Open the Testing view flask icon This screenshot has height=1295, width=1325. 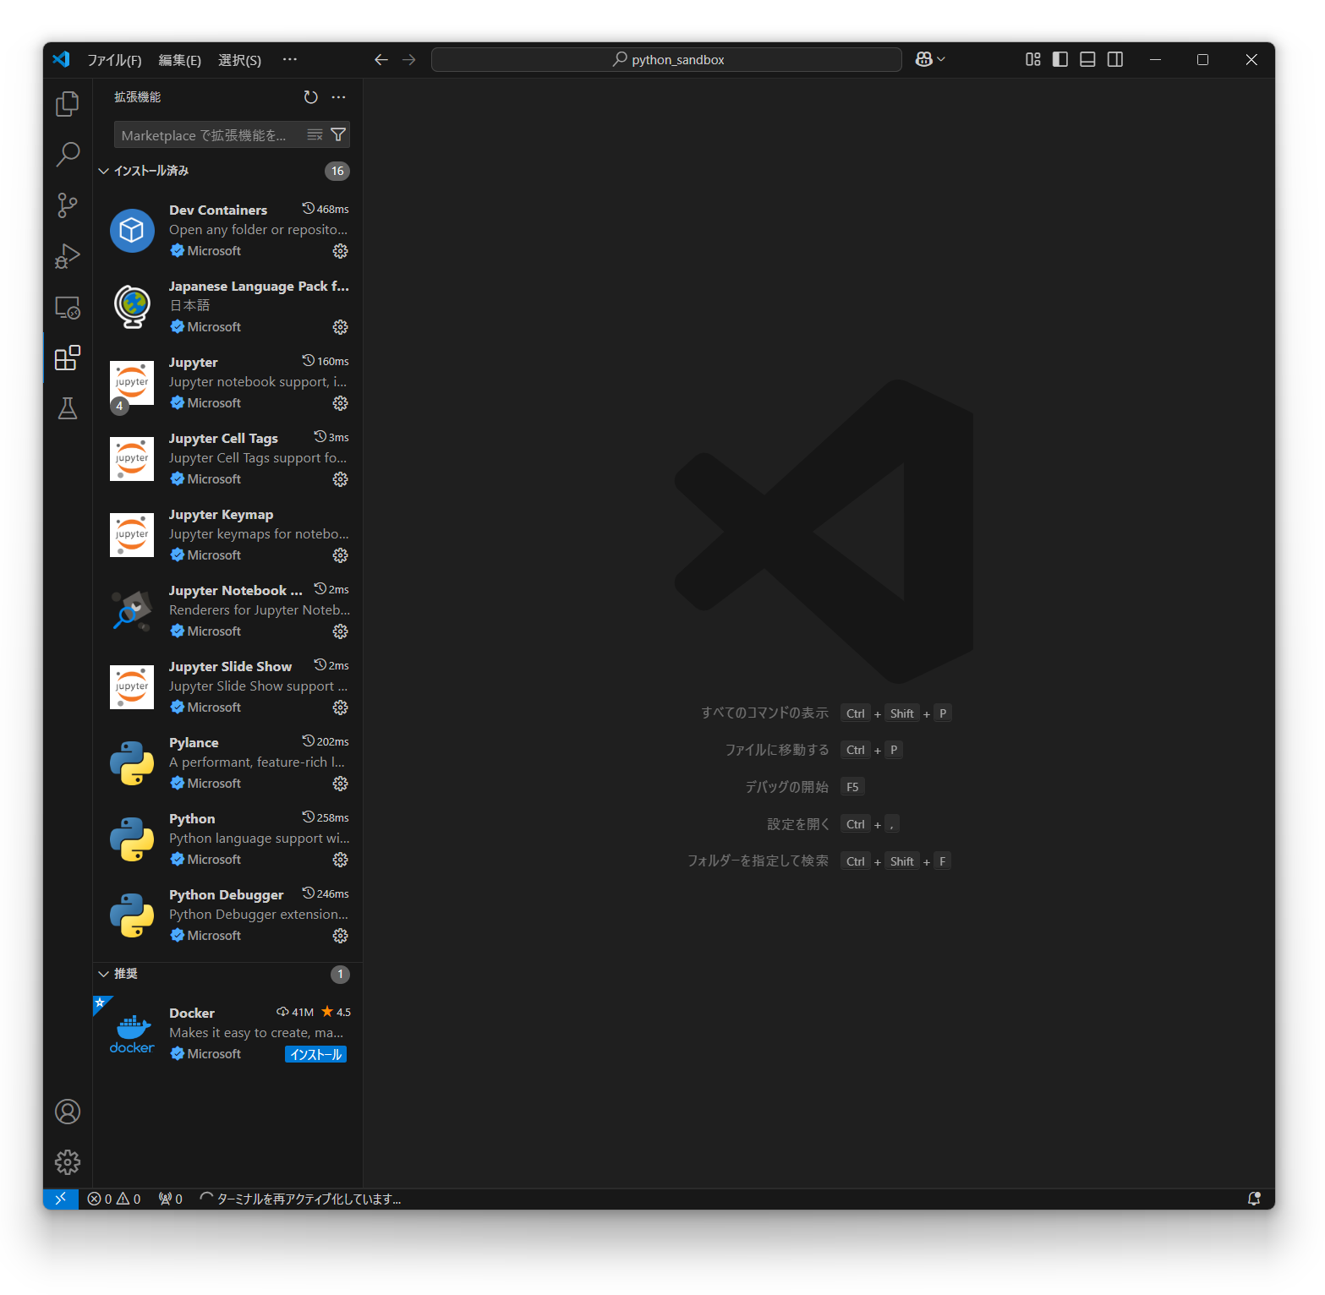(68, 409)
